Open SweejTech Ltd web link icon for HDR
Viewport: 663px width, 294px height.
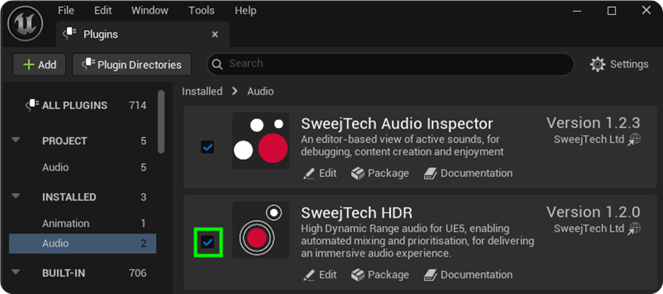[634, 228]
